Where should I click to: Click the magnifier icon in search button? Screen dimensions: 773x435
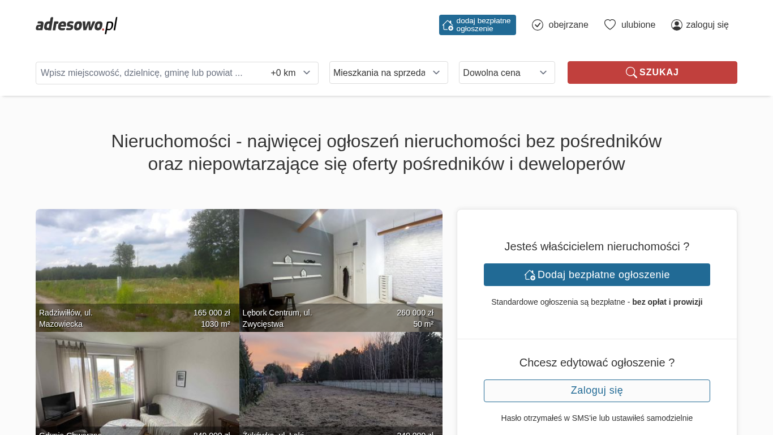(631, 72)
